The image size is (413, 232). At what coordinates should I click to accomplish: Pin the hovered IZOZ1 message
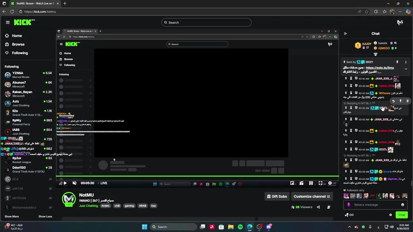click(400, 101)
